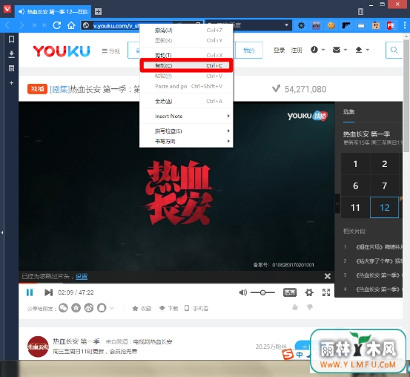
Task: Open the Youku upload icon
Action: 359,50
